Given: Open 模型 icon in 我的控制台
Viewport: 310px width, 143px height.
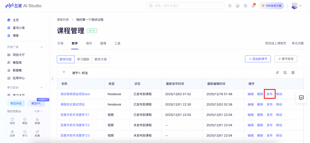Looking at the screenshot, I should (25, 121).
